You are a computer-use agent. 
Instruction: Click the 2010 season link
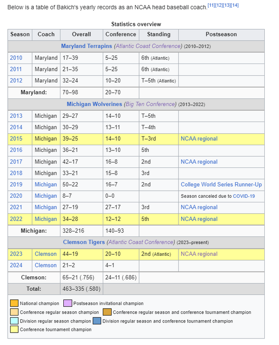16,58
